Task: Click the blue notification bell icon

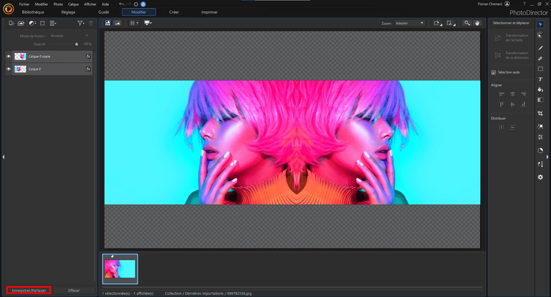Action: [x=143, y=4]
